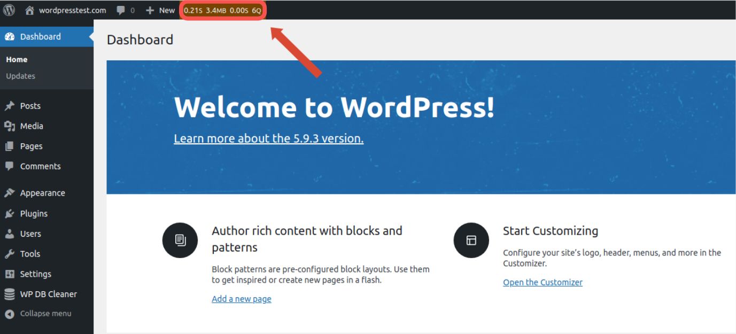Click the block patterns circle icon

pos(180,240)
